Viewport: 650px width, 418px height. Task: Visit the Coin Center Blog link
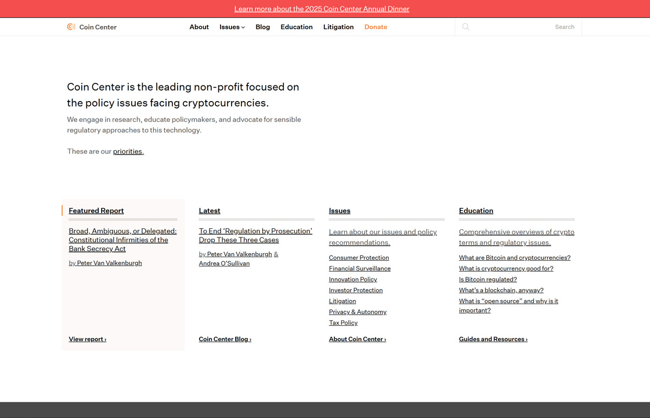pyautogui.click(x=225, y=339)
